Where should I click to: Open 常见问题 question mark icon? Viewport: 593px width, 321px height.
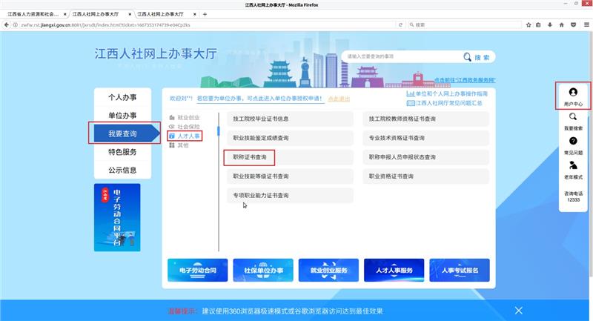(572, 141)
